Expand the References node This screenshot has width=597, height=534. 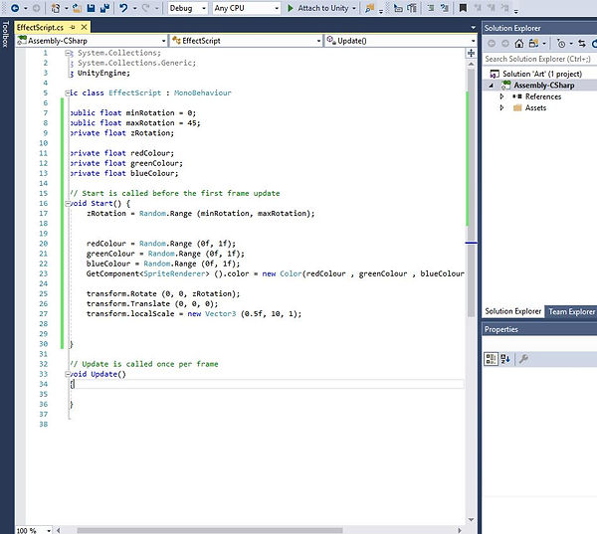[x=501, y=96]
